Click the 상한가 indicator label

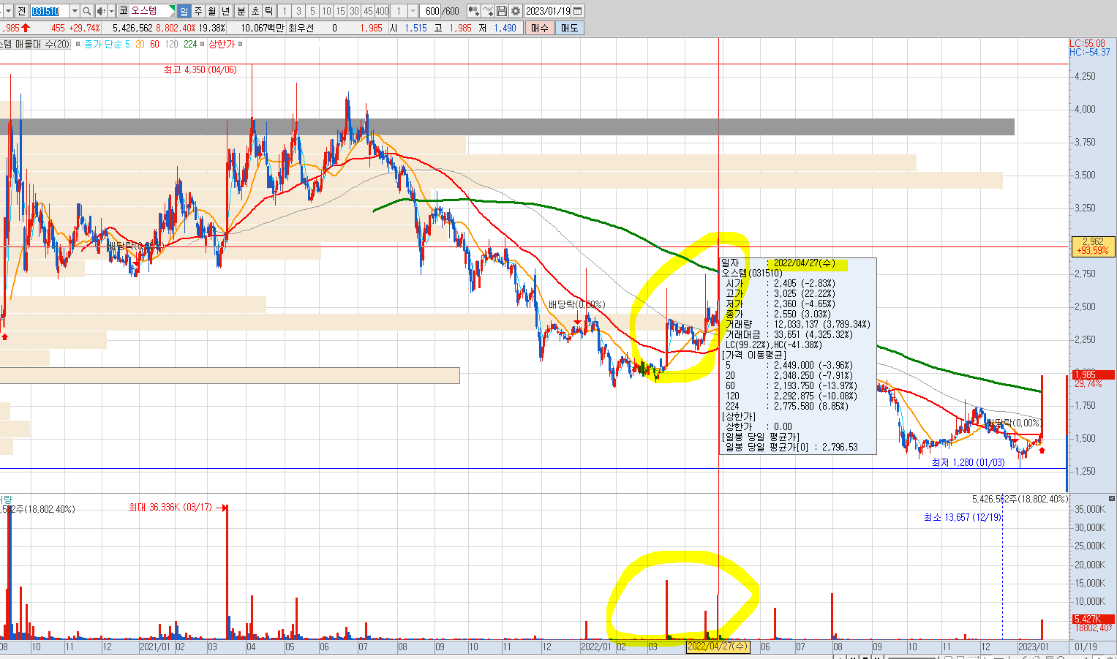tap(222, 44)
